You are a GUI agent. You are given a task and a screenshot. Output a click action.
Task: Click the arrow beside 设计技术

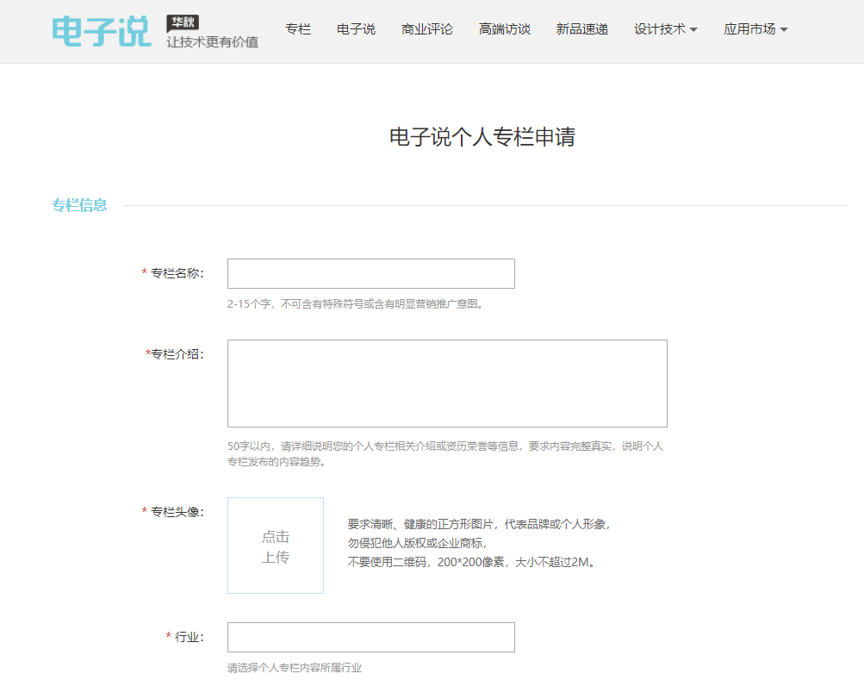pyautogui.click(x=693, y=30)
